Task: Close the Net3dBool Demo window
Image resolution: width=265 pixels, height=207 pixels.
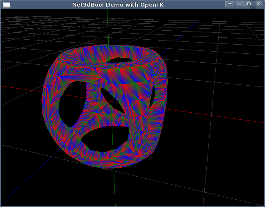Action: (258, 4)
